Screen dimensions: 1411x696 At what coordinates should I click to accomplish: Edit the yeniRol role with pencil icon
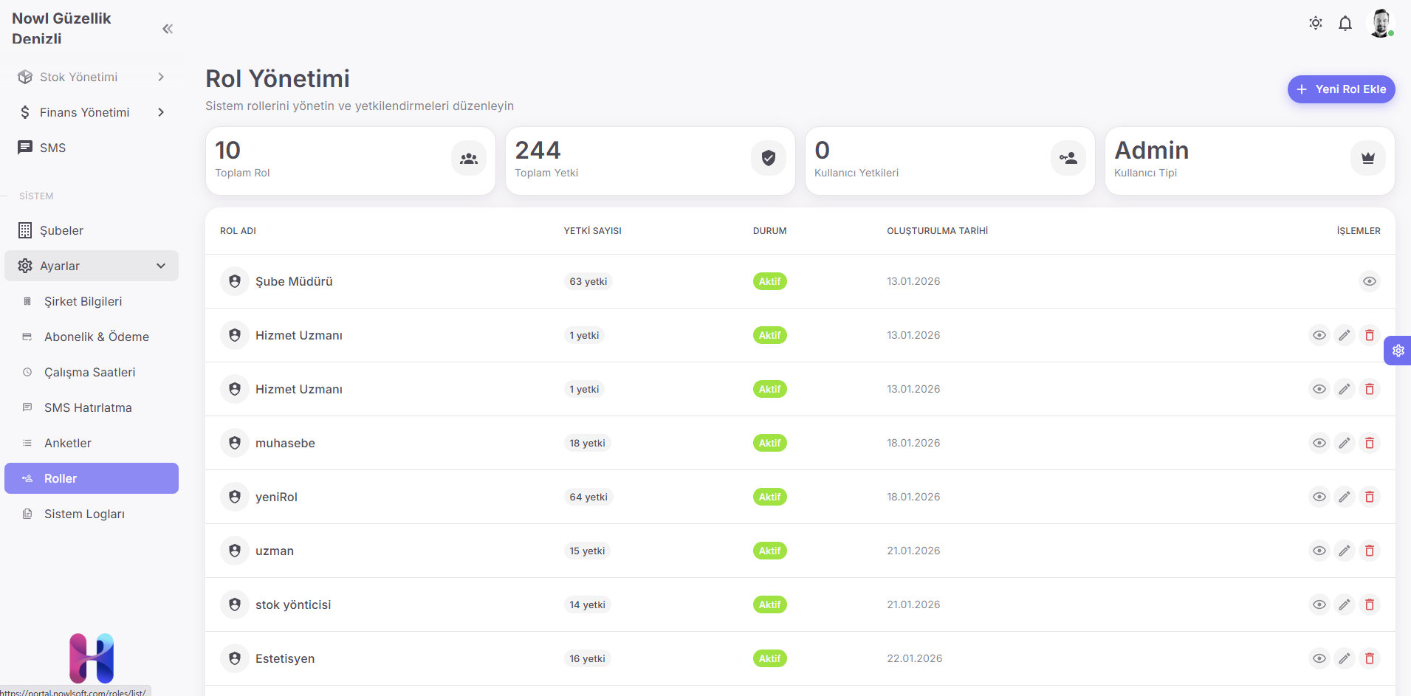(x=1345, y=497)
